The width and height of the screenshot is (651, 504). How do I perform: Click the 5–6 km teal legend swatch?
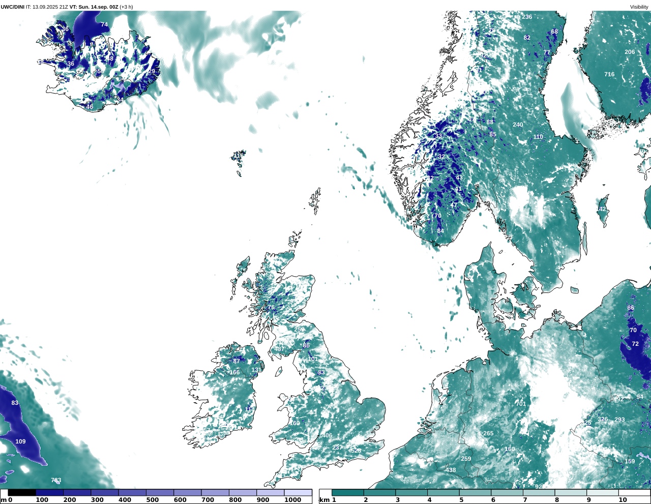[476, 492]
